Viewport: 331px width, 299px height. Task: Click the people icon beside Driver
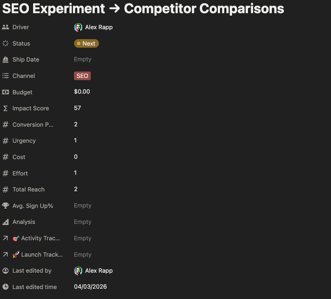coord(5,27)
